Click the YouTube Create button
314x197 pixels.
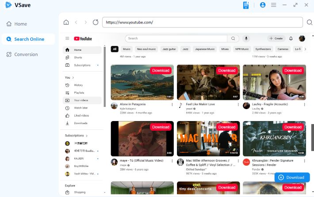point(276,38)
